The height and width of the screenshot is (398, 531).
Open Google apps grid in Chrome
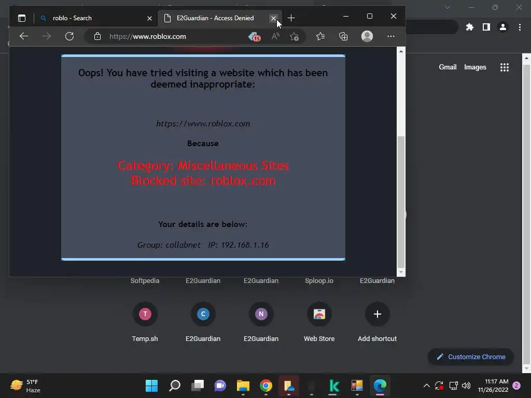click(504, 67)
